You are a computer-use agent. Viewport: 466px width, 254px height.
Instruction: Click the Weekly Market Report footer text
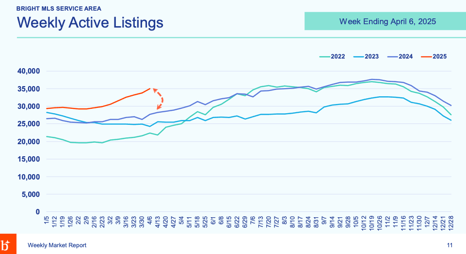(57, 246)
